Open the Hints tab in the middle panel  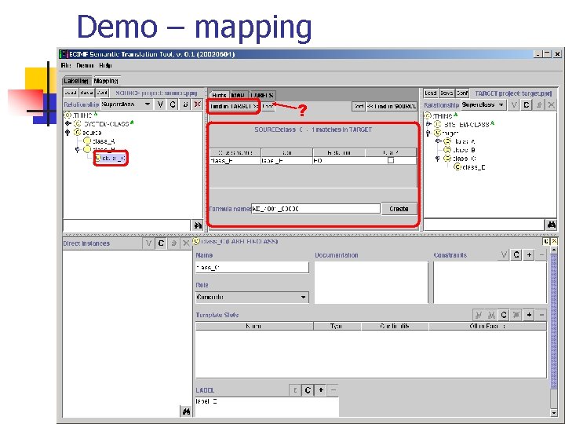click(219, 95)
